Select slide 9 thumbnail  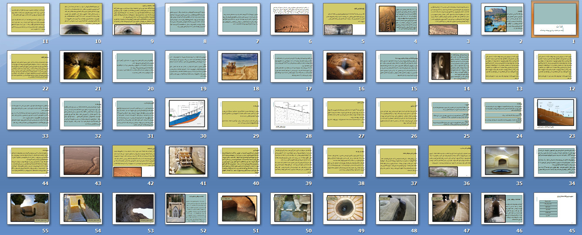(134, 19)
